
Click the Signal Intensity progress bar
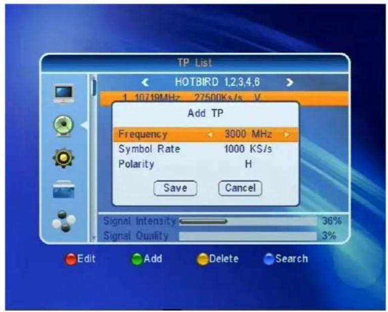[248, 221]
